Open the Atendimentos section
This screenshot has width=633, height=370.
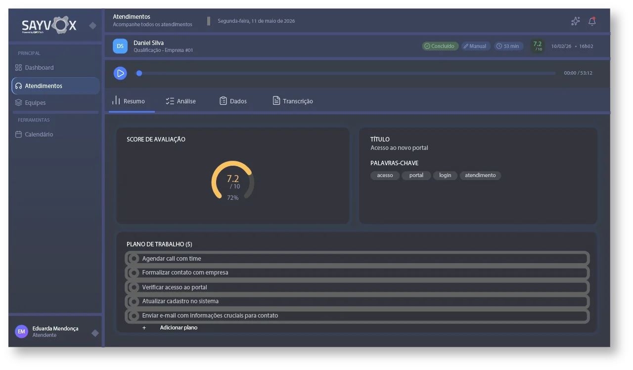point(56,86)
